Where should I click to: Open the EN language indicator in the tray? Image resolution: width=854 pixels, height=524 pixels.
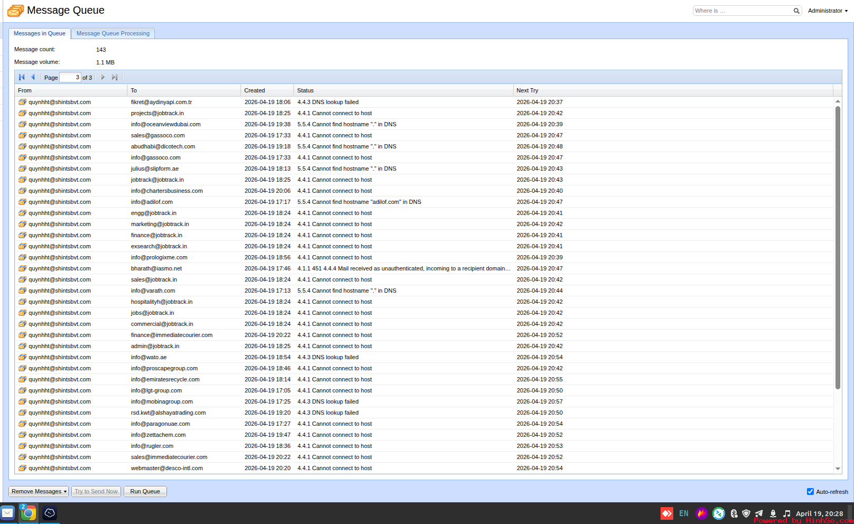point(683,513)
